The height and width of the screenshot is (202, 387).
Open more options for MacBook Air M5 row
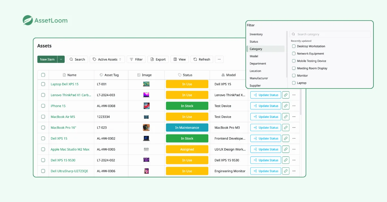(x=294, y=117)
